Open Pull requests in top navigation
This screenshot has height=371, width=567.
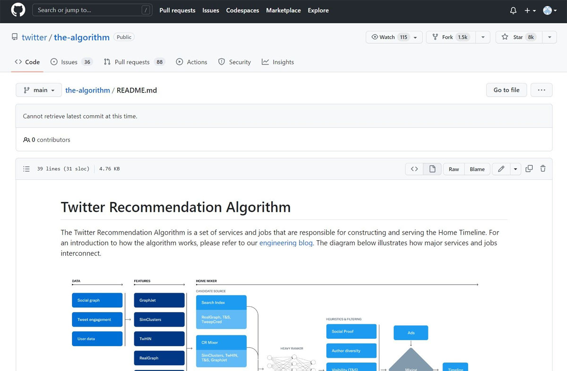pyautogui.click(x=177, y=10)
